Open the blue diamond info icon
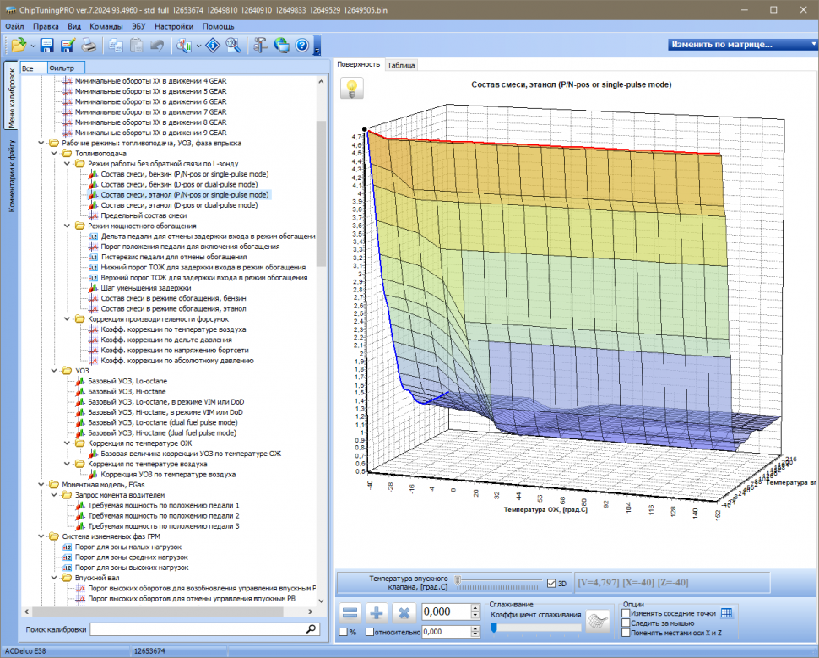 coord(214,45)
